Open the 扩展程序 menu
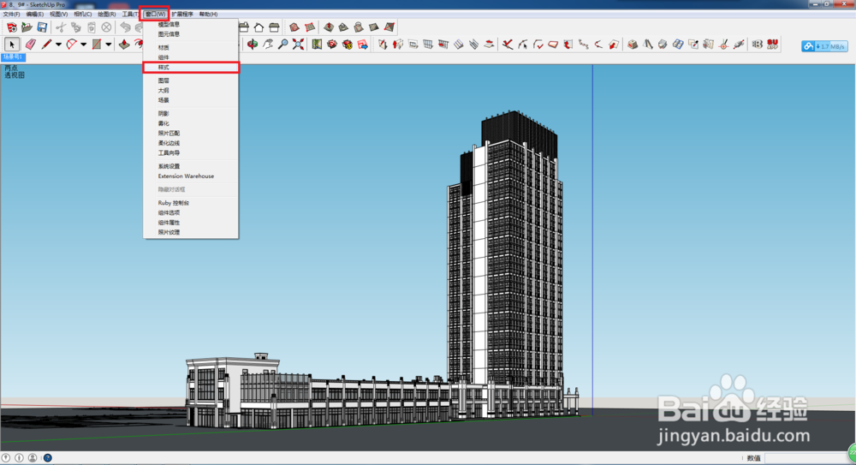 pyautogui.click(x=182, y=15)
